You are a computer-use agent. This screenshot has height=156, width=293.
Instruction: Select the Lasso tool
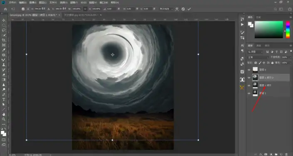click(4, 30)
